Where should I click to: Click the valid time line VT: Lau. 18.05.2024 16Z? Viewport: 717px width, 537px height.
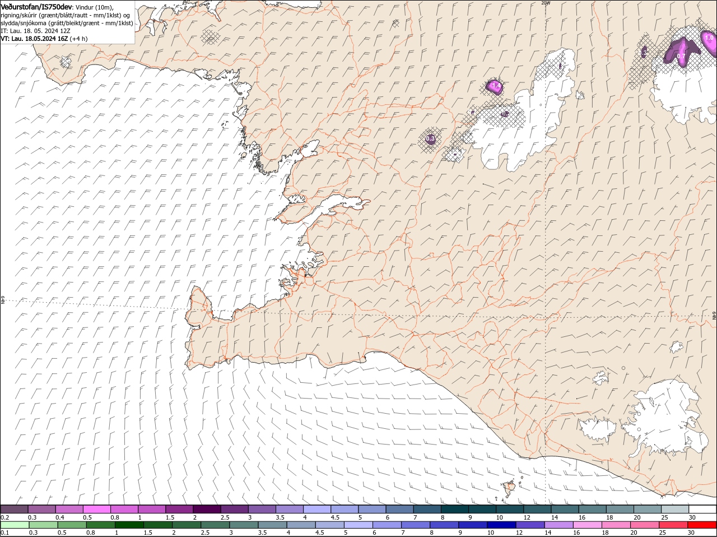pos(35,39)
